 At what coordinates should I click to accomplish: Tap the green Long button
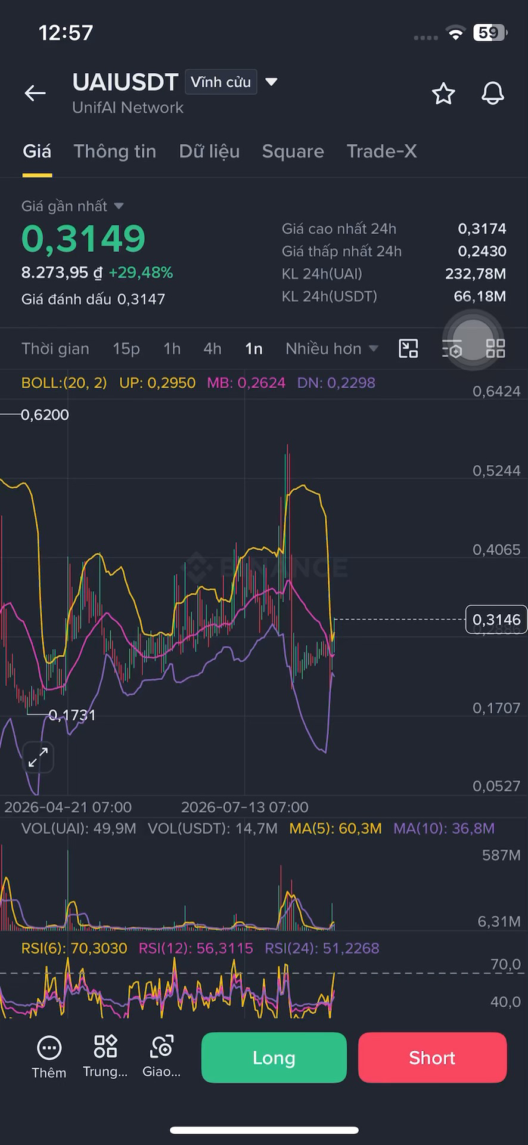pos(274,1057)
